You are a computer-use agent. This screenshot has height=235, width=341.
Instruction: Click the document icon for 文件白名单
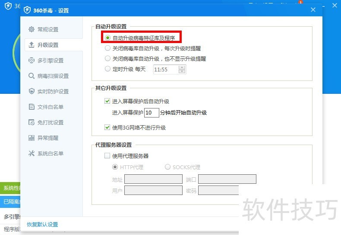click(32, 107)
